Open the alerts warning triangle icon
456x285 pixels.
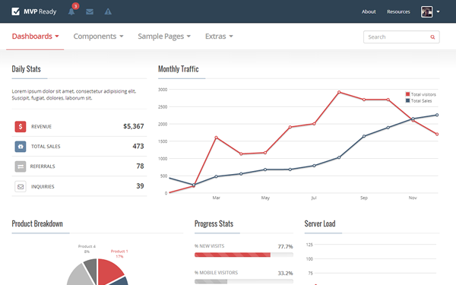[108, 11]
